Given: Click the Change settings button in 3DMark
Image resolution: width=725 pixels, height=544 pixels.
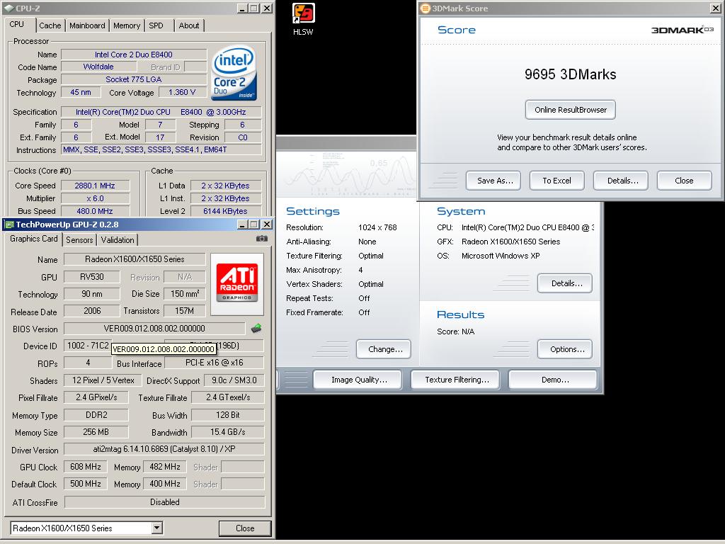Looking at the screenshot, I should [x=384, y=349].
